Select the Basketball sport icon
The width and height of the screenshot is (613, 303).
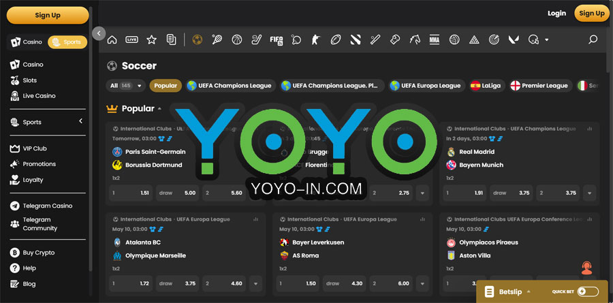tap(237, 39)
